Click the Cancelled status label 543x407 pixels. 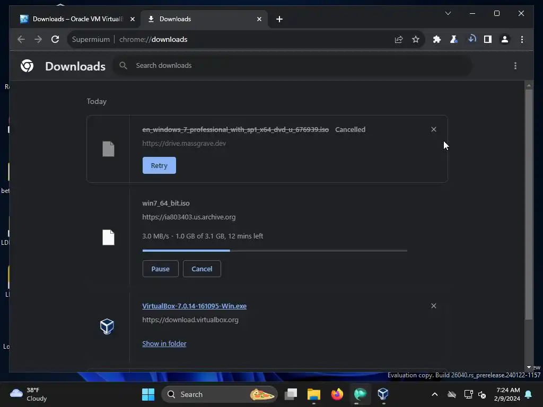pos(350,129)
